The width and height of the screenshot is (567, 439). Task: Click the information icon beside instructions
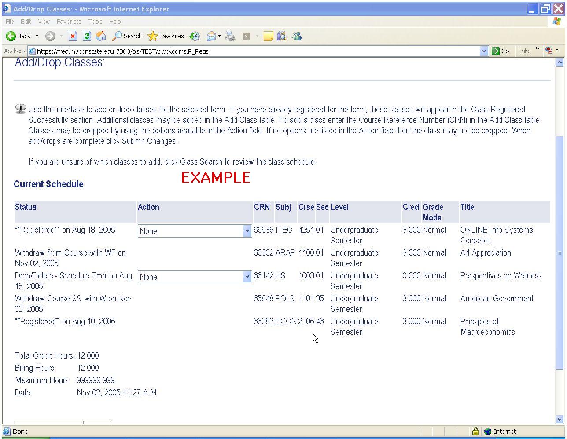pyautogui.click(x=20, y=109)
